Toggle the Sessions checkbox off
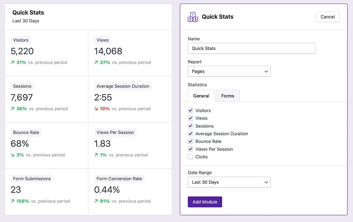The width and height of the screenshot is (353, 222). tap(190, 126)
